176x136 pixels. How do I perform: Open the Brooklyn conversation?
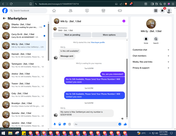(24, 105)
